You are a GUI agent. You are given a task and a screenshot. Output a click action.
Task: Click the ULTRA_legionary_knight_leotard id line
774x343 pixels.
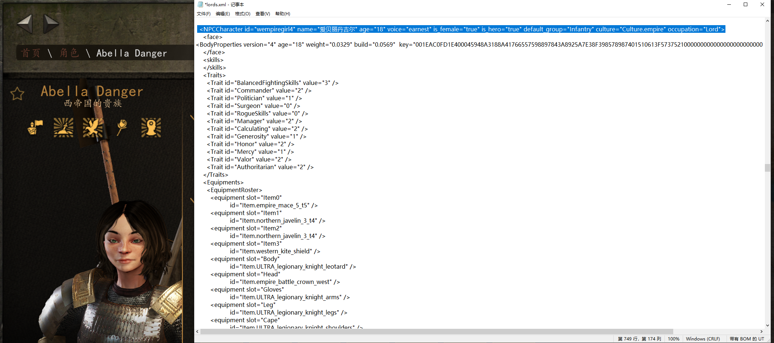(x=293, y=266)
